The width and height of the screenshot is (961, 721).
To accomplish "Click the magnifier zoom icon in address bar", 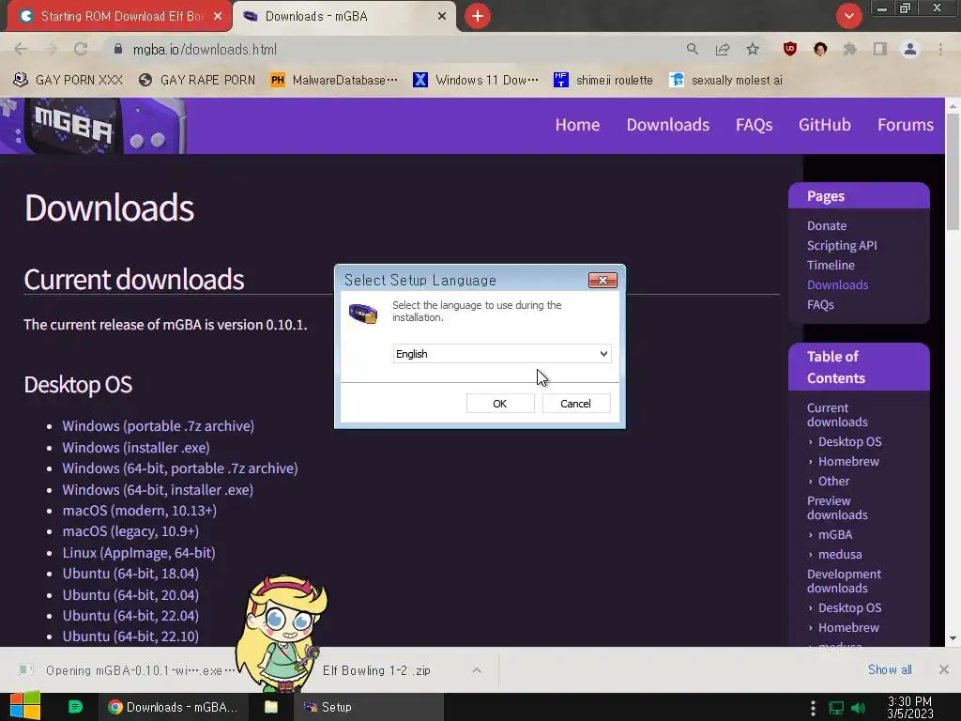I will coord(693,49).
